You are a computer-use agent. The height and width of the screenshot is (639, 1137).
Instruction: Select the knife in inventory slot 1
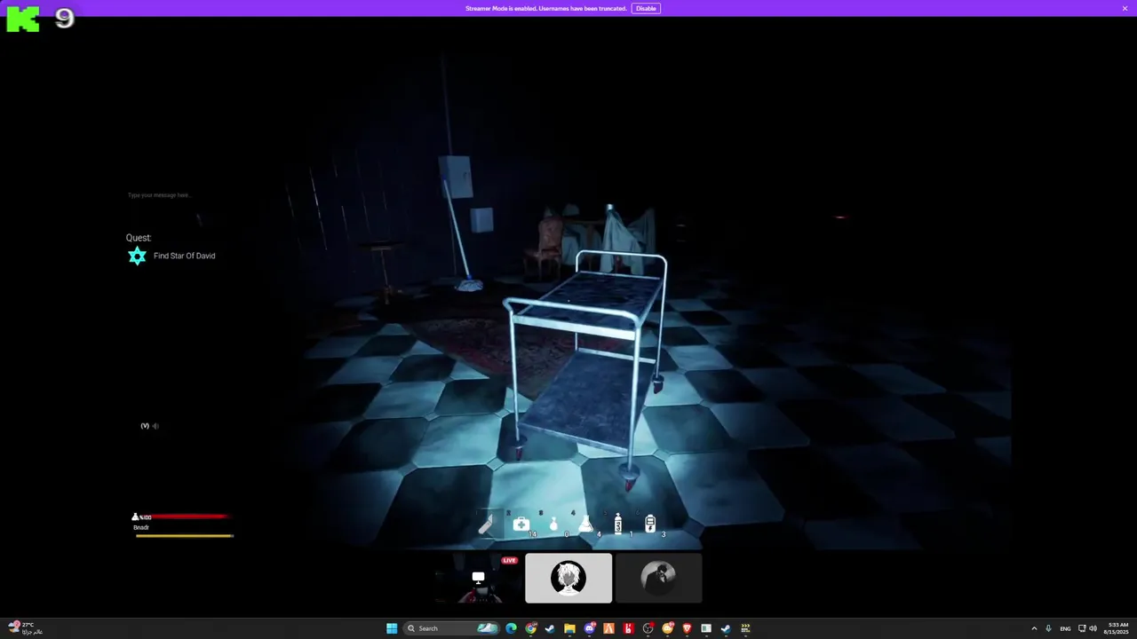[488, 525]
